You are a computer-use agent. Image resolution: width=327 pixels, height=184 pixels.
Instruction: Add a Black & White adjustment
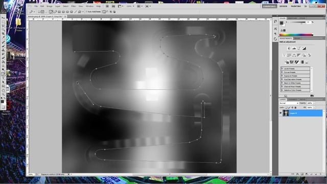coord(299,55)
